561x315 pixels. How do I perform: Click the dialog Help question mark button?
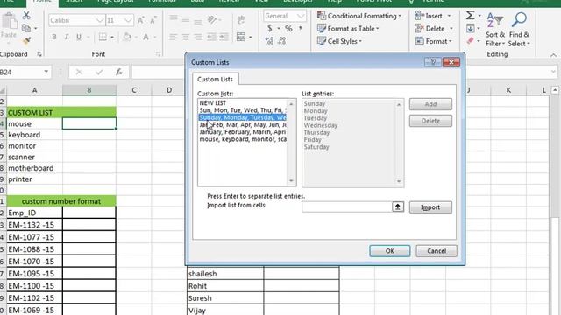(433, 62)
